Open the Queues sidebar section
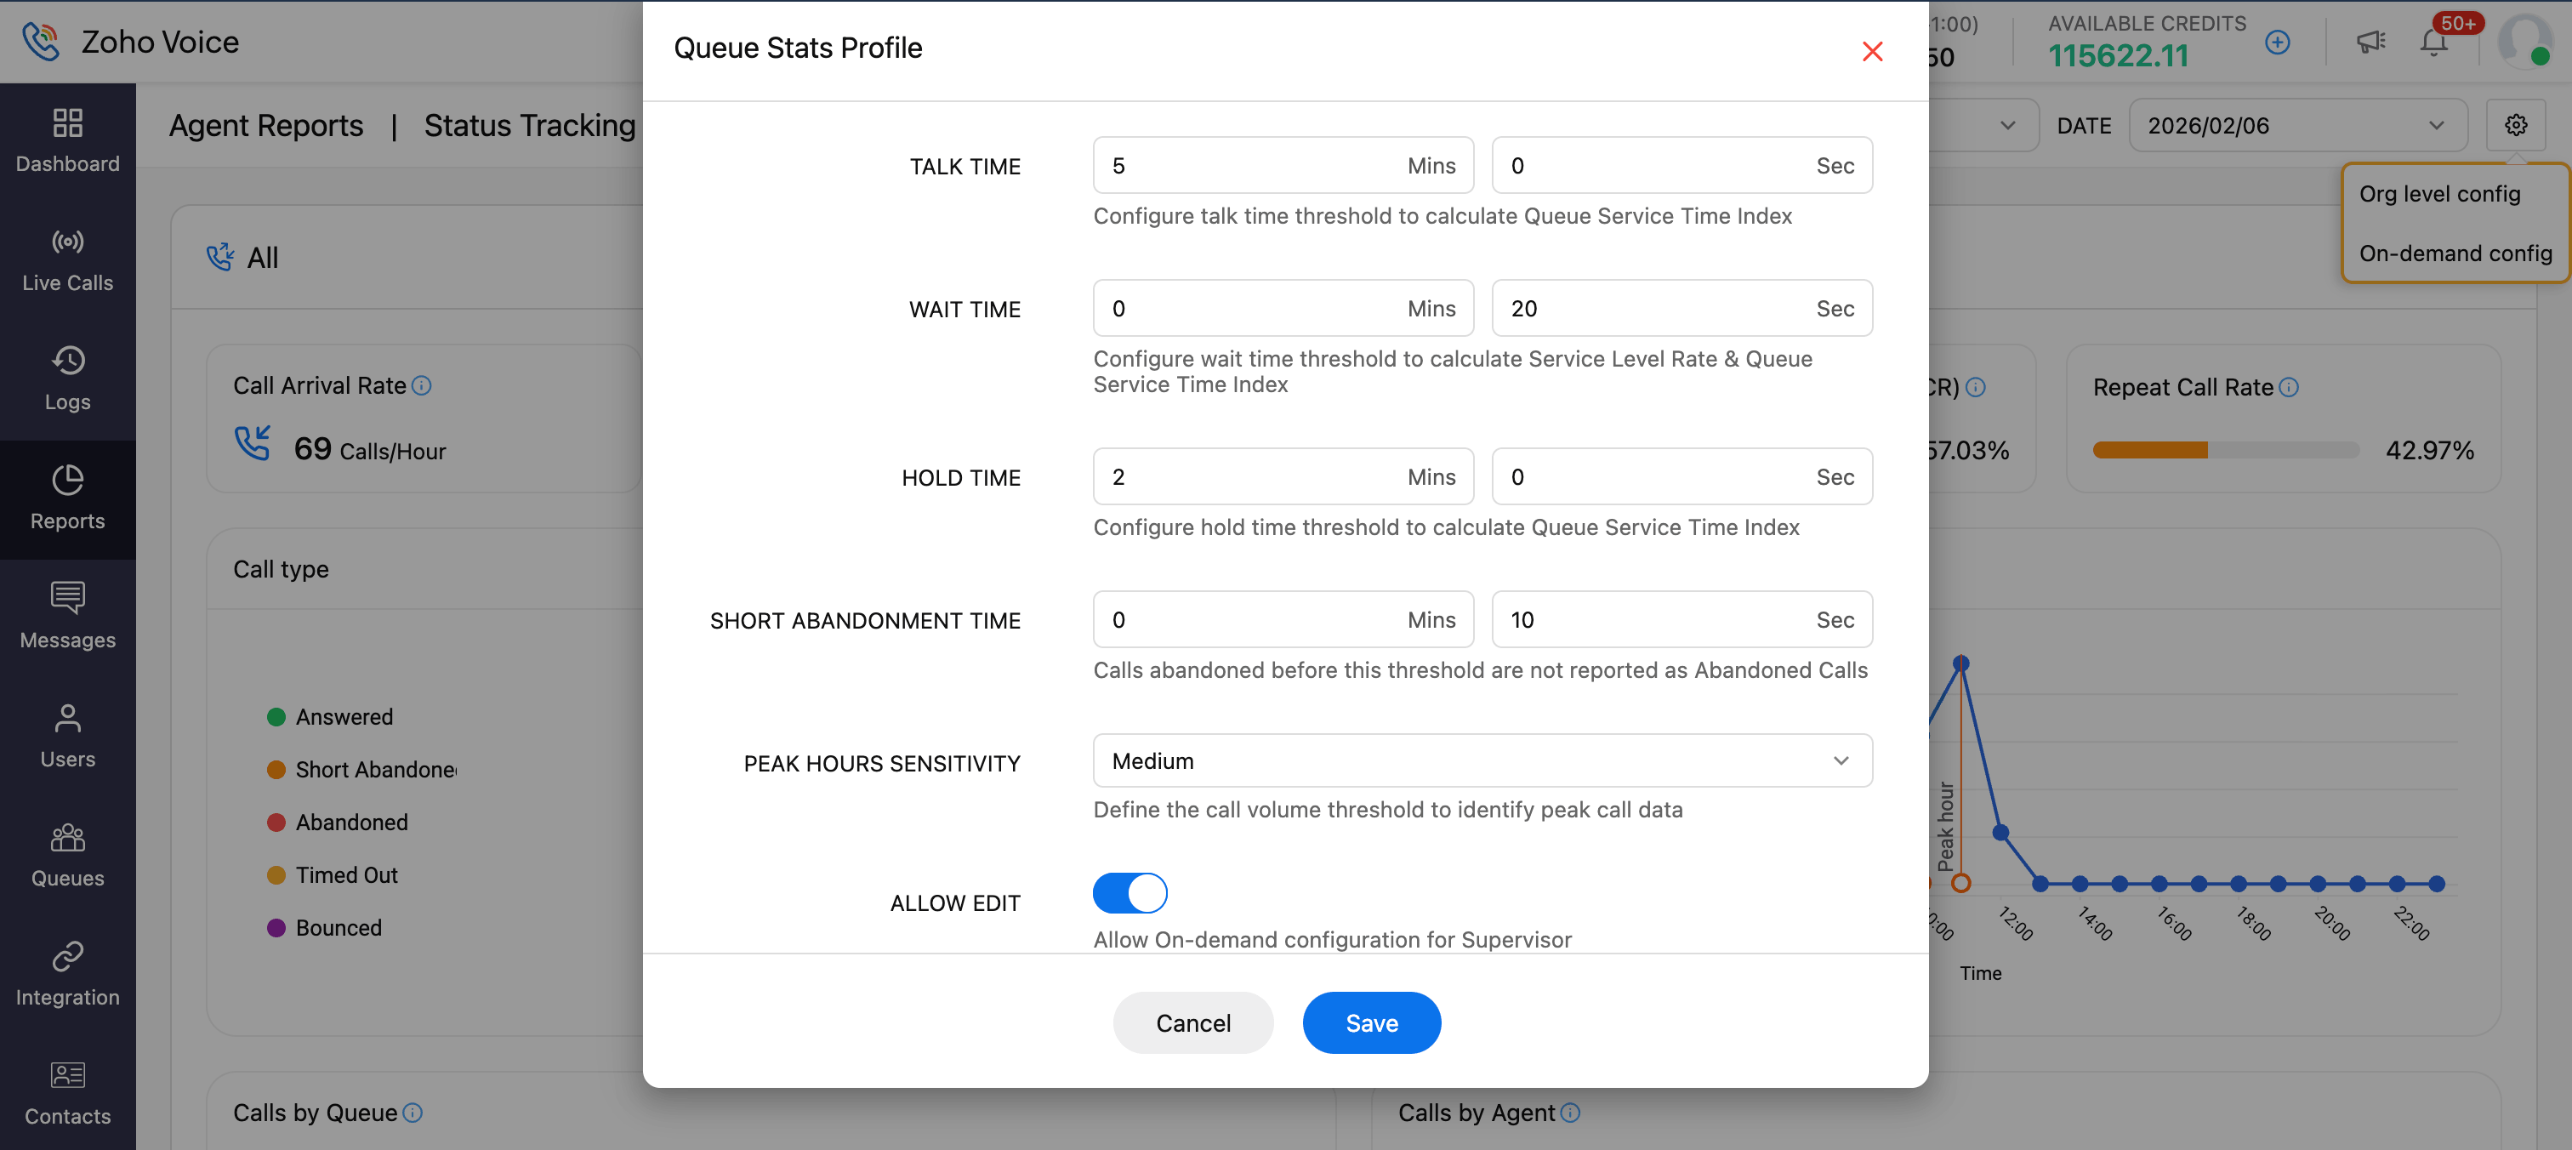This screenshot has width=2572, height=1150. [x=67, y=855]
